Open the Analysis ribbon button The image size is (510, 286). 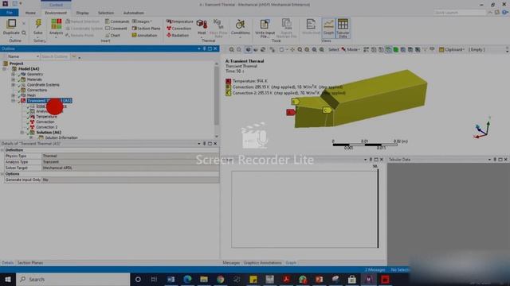pyautogui.click(x=56, y=27)
